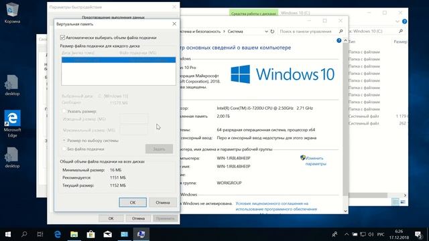This screenshot has height=241, width=429.
Task: Click the 'Задать' button
Action: coord(159,149)
